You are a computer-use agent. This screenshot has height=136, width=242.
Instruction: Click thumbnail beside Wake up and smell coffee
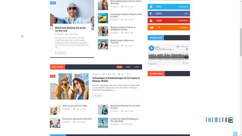point(55,110)
